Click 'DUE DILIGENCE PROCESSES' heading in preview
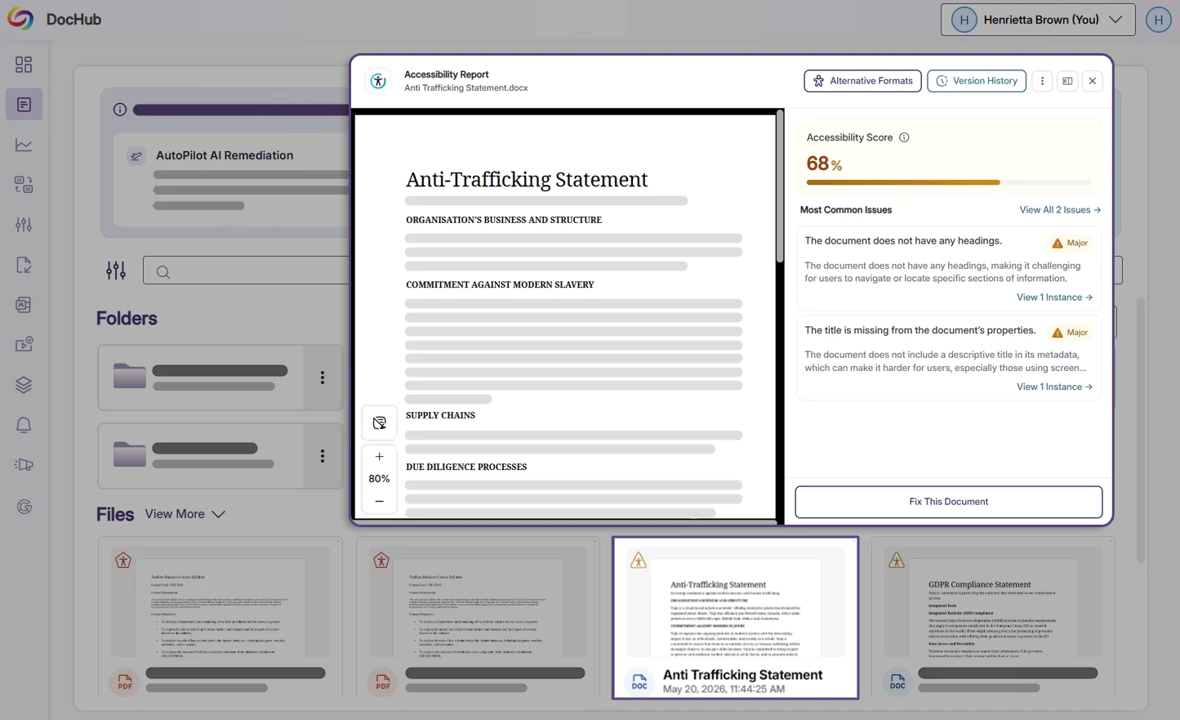This screenshot has width=1180, height=720. coord(466,467)
